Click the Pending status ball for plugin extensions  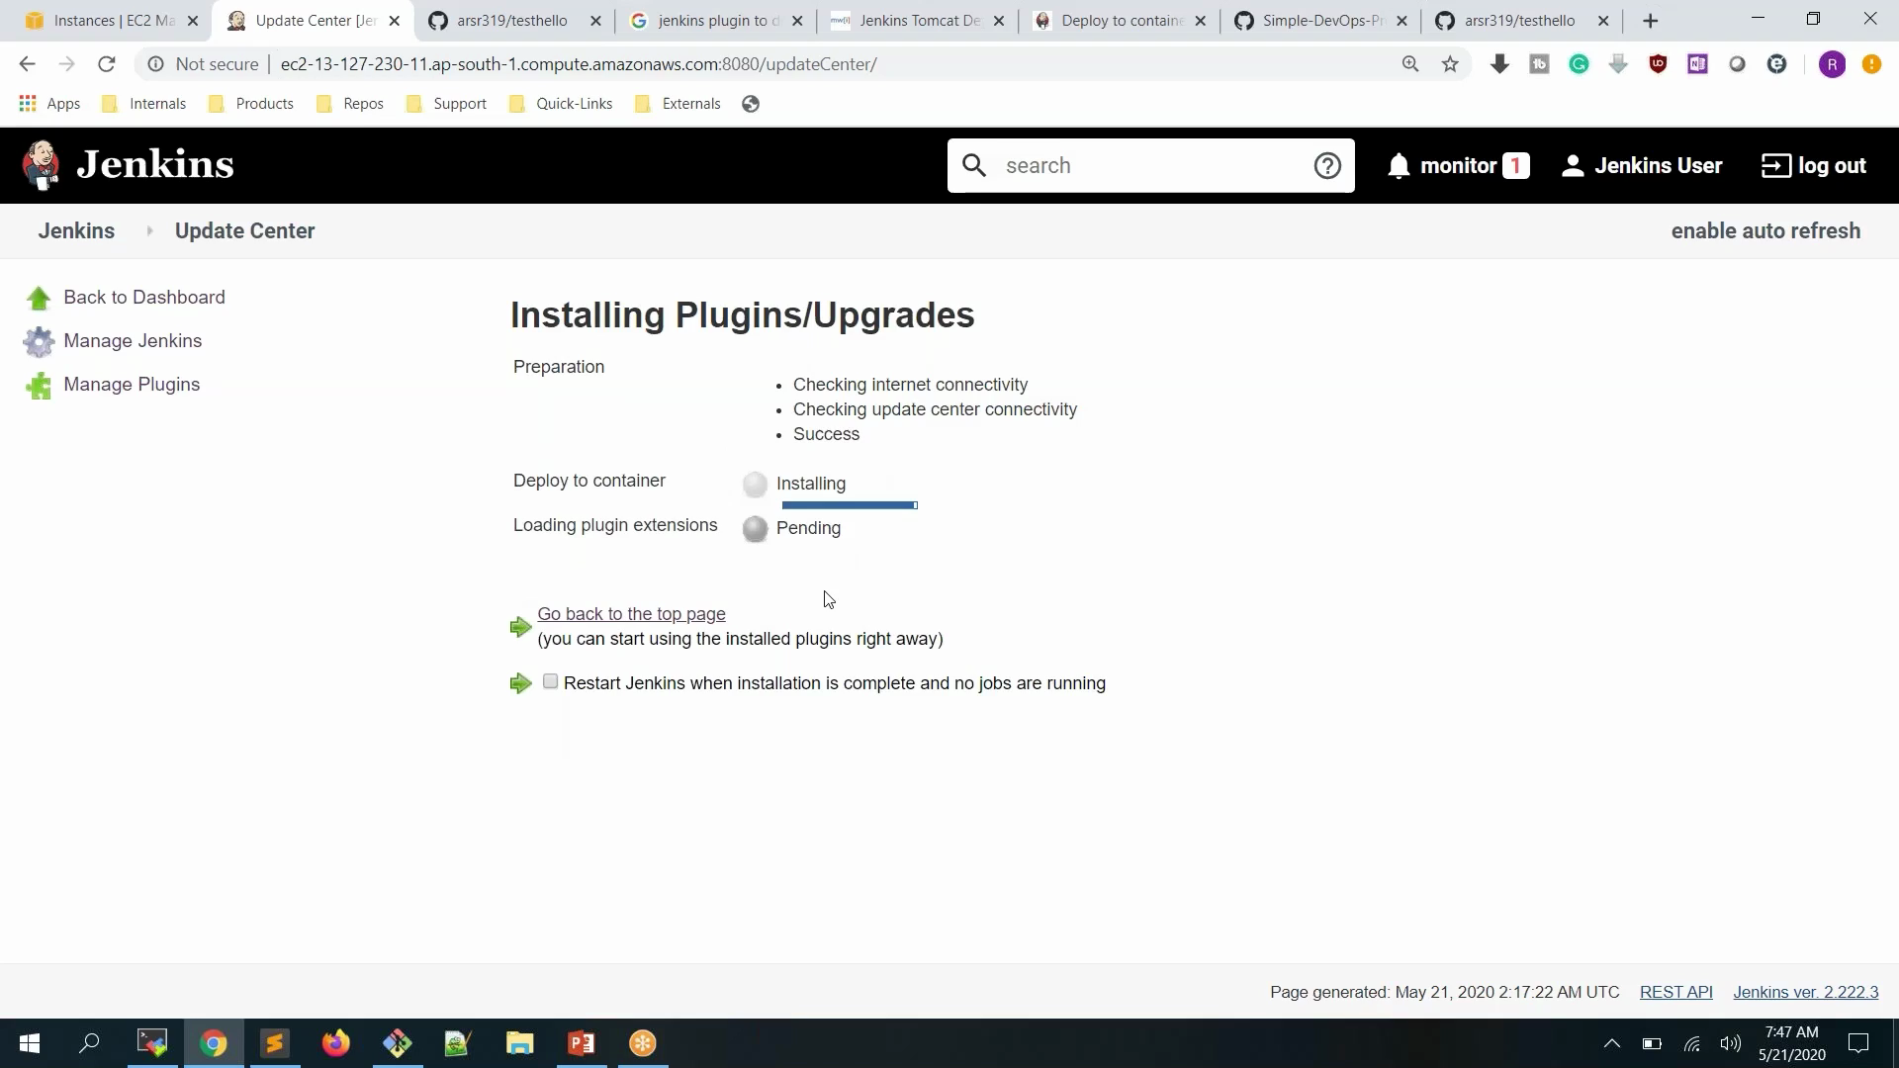coord(755,529)
